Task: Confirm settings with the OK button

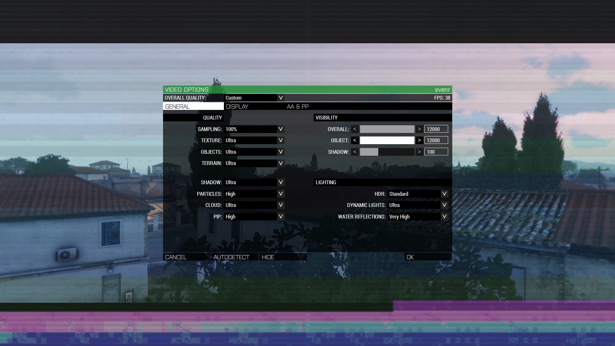Action: (x=428, y=257)
